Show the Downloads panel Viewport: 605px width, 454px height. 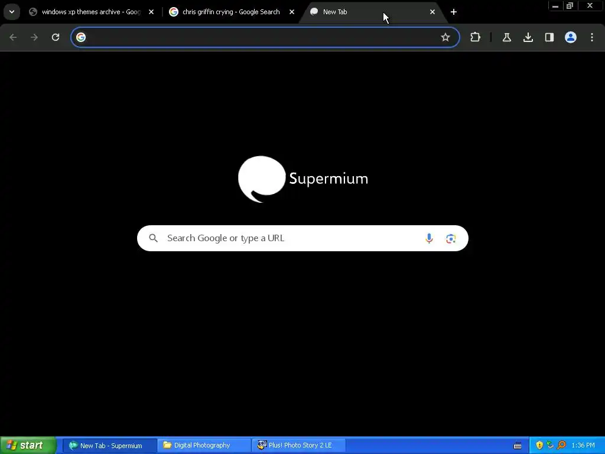pos(528,37)
